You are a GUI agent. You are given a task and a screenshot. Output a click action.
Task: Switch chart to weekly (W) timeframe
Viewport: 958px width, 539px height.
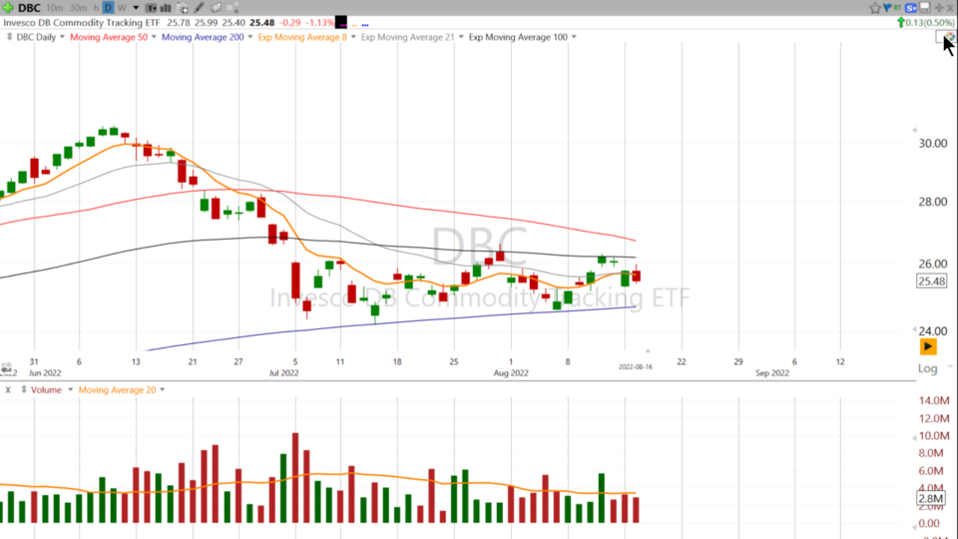click(x=122, y=8)
